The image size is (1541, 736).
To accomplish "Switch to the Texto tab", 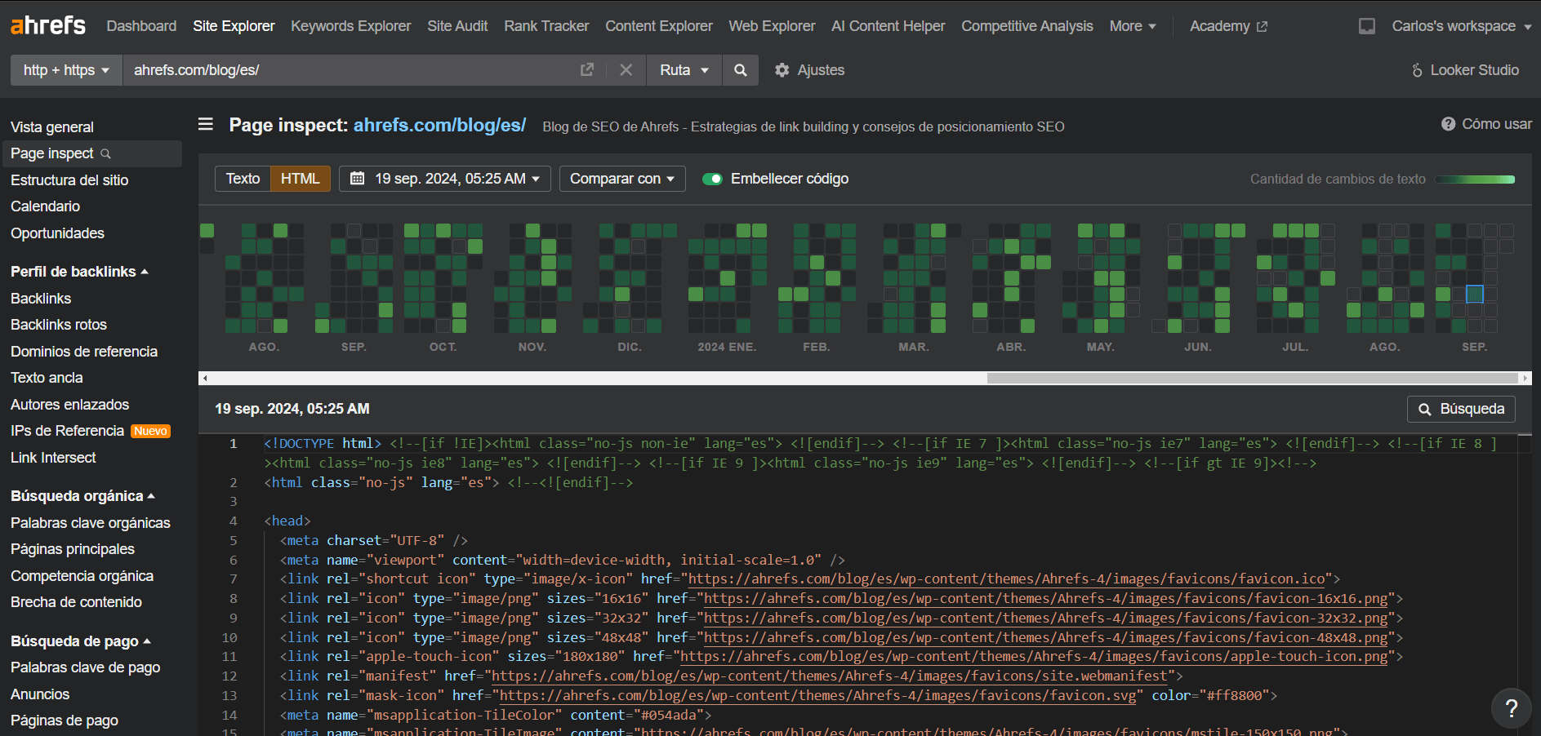I will tap(243, 178).
